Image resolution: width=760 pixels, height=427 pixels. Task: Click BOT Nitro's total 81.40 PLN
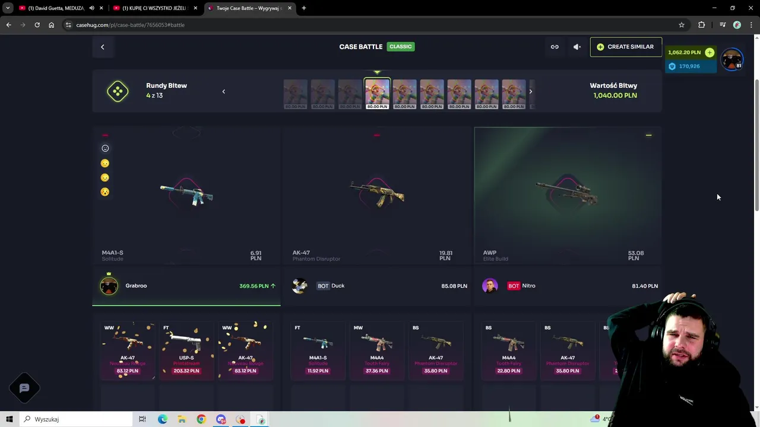(x=645, y=286)
